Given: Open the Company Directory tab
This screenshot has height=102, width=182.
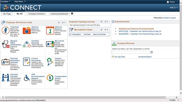Looking at the screenshot, I should point(37,14).
